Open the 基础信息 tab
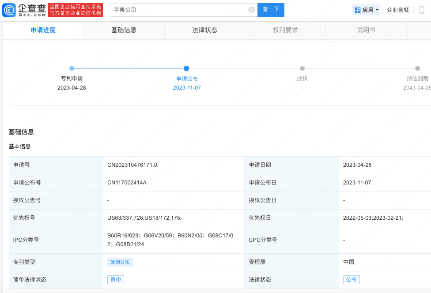This screenshot has height=293, width=431. click(124, 30)
